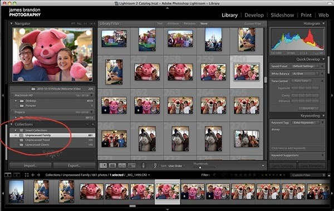Choose the Metadata library filter
The height and width of the screenshot is (211, 334).
pos(189,23)
